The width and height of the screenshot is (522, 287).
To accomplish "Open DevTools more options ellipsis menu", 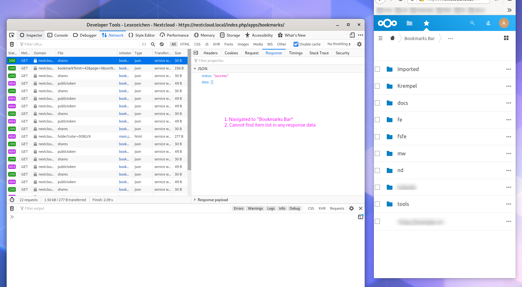I will (361, 35).
